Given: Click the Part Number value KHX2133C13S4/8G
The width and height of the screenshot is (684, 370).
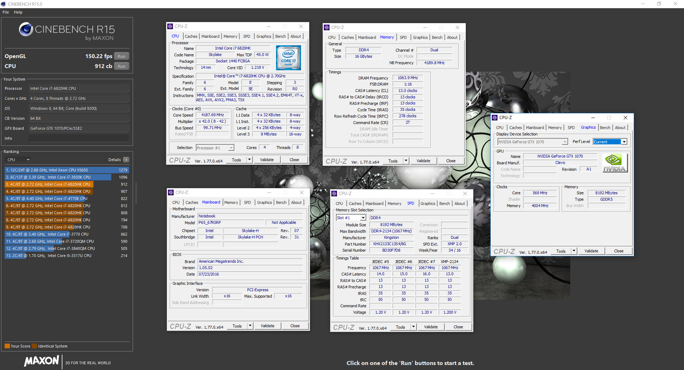Looking at the screenshot, I should 391,244.
